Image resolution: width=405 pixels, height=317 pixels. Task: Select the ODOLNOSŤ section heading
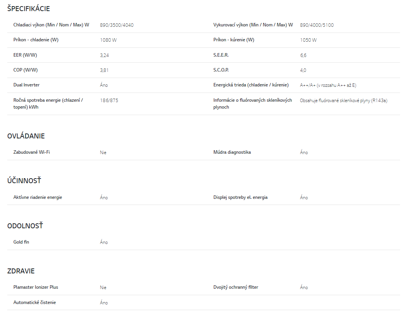(25, 226)
